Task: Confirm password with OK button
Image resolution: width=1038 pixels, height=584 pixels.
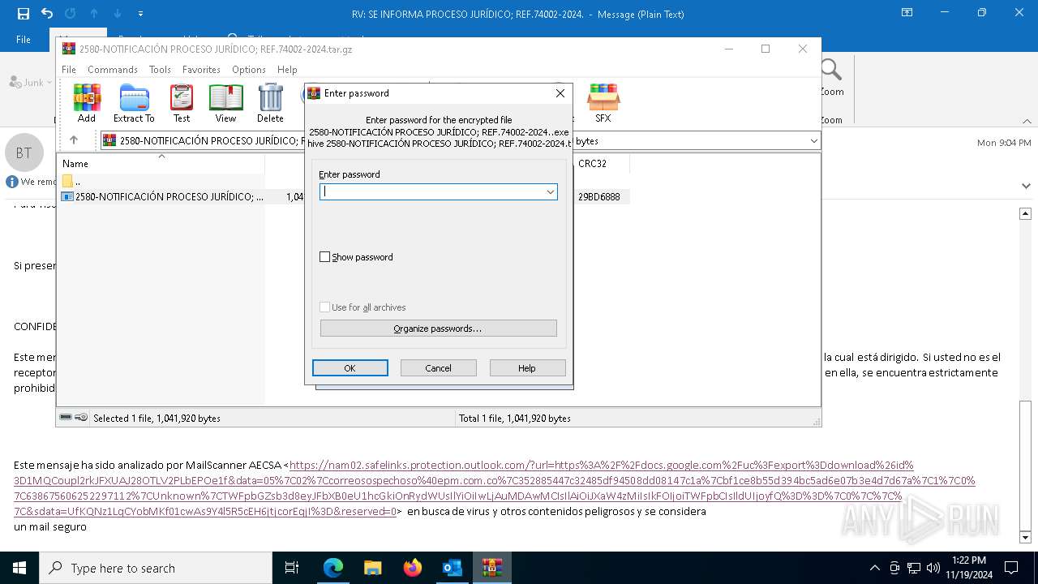Action: (350, 368)
